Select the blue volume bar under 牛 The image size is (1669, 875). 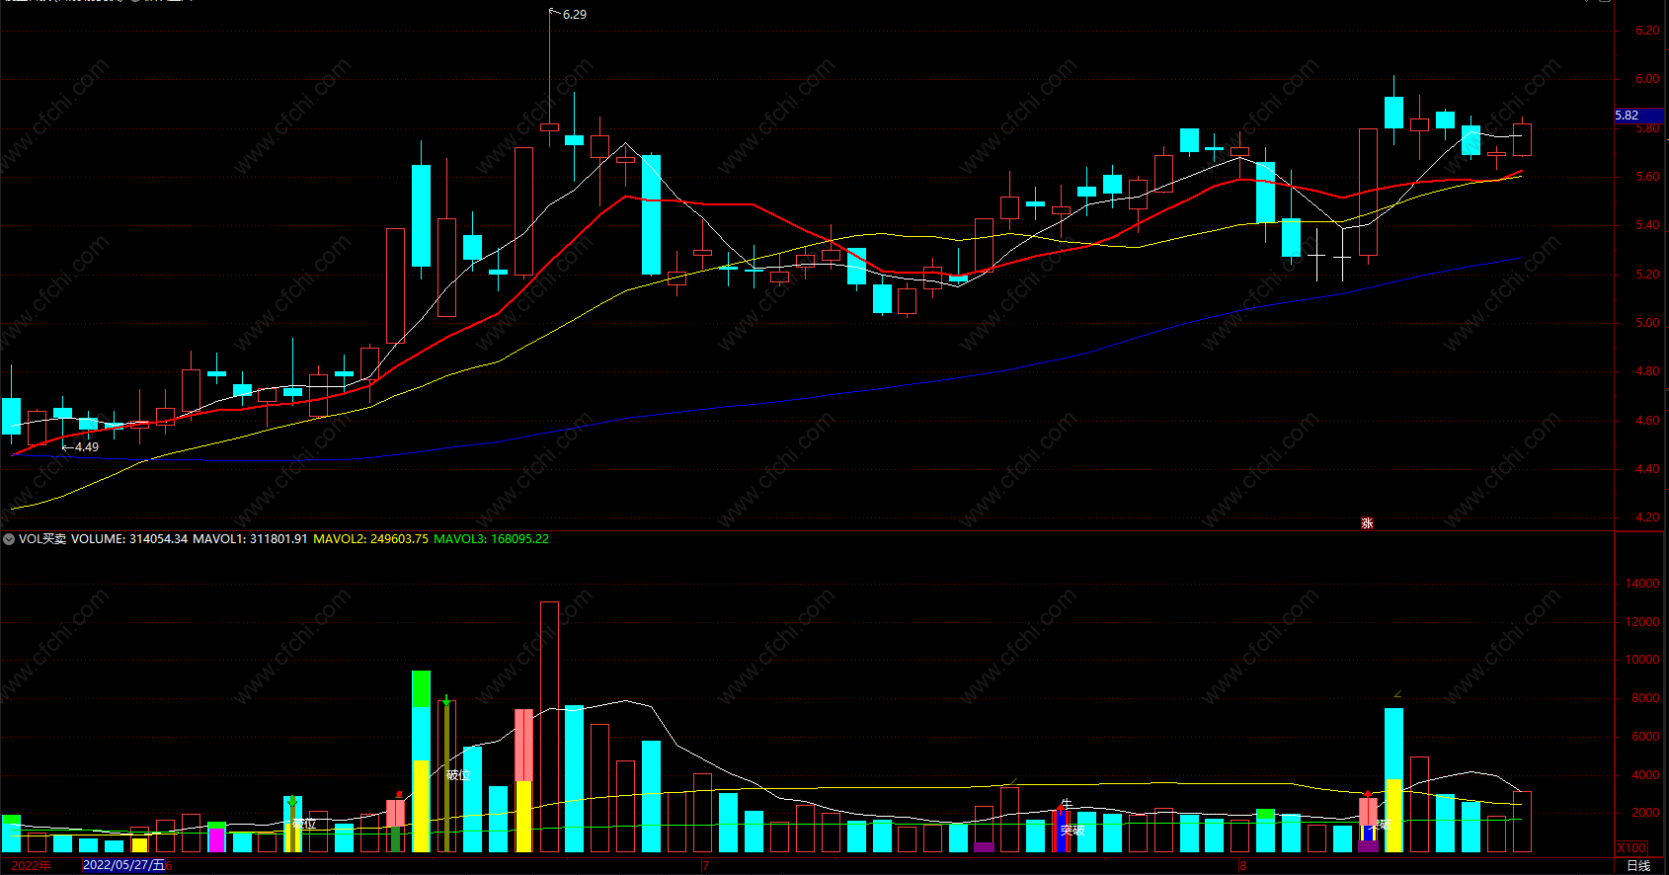coord(1061,832)
